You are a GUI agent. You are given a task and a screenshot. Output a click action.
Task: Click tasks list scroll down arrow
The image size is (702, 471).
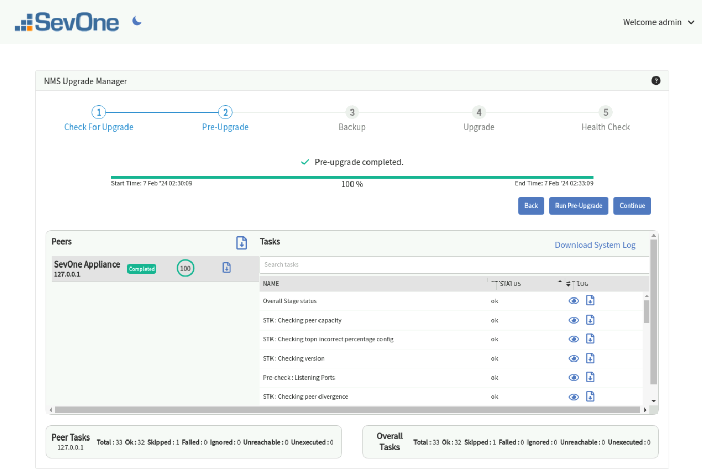pos(653,401)
